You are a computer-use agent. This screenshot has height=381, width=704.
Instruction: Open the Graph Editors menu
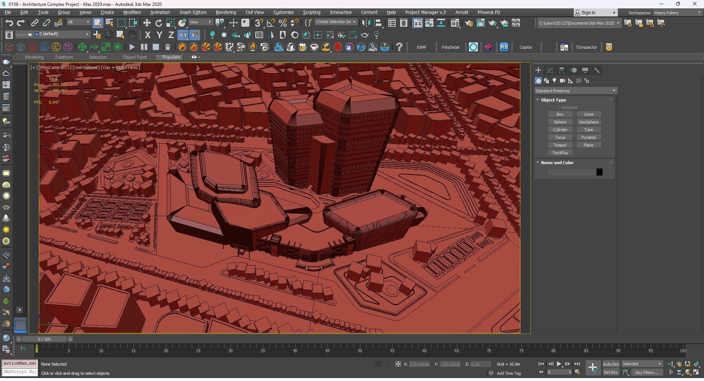[193, 12]
